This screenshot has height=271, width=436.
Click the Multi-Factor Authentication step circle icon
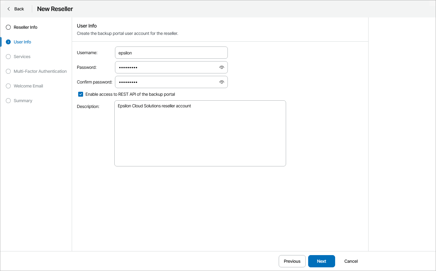coord(8,71)
